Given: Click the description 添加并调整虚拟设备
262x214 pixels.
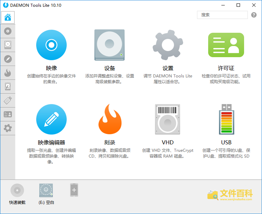Looking at the screenshot, I should (110, 79).
